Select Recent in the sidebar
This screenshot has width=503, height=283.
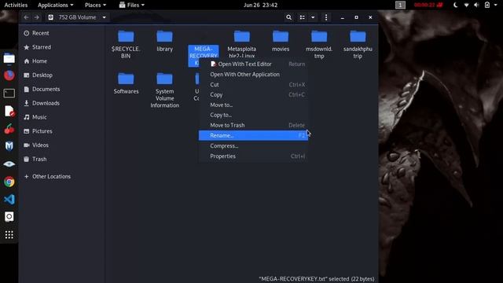coord(61,33)
